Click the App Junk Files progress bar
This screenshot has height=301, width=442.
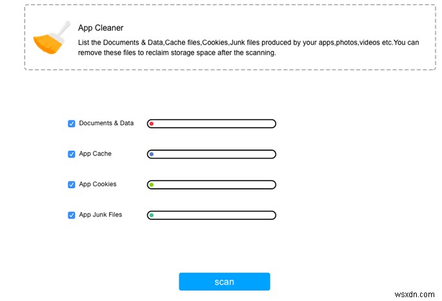212,215
